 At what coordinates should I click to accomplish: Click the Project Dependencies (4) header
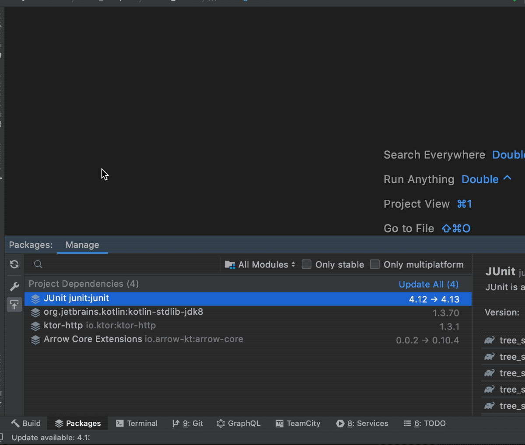[84, 284]
